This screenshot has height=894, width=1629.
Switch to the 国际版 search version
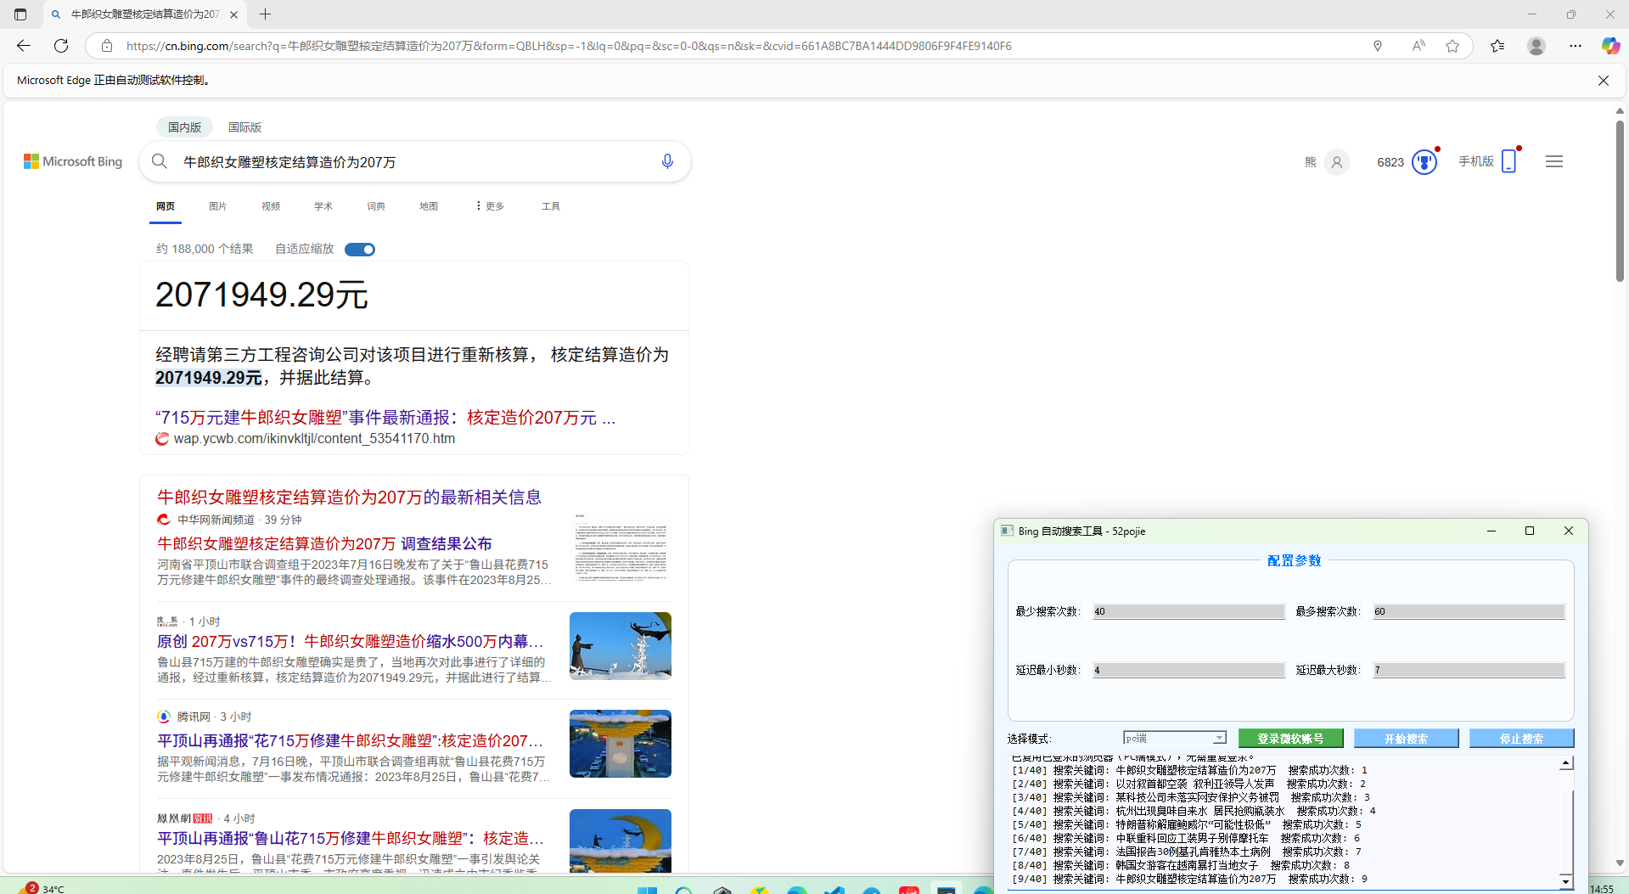click(x=244, y=127)
